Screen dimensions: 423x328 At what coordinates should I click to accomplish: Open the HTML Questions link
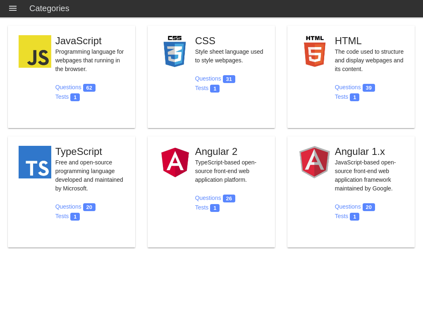click(348, 87)
